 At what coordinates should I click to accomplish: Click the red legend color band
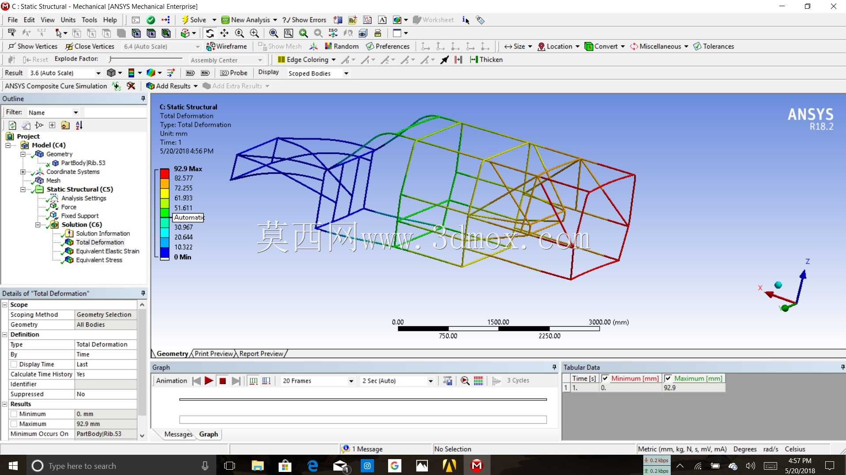click(x=164, y=173)
